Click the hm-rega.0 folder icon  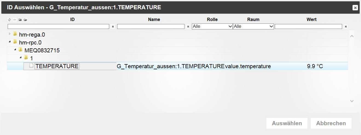(15, 34)
